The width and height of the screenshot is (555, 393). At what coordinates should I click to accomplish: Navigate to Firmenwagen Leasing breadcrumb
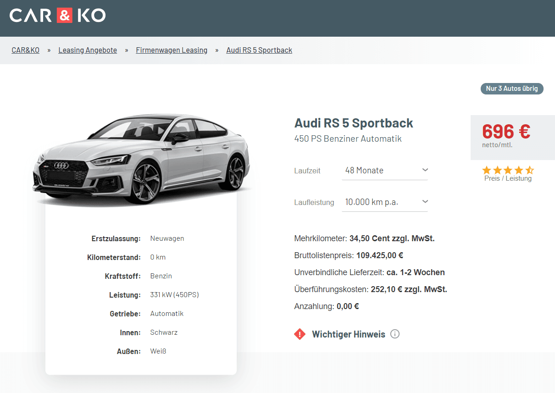(x=172, y=50)
